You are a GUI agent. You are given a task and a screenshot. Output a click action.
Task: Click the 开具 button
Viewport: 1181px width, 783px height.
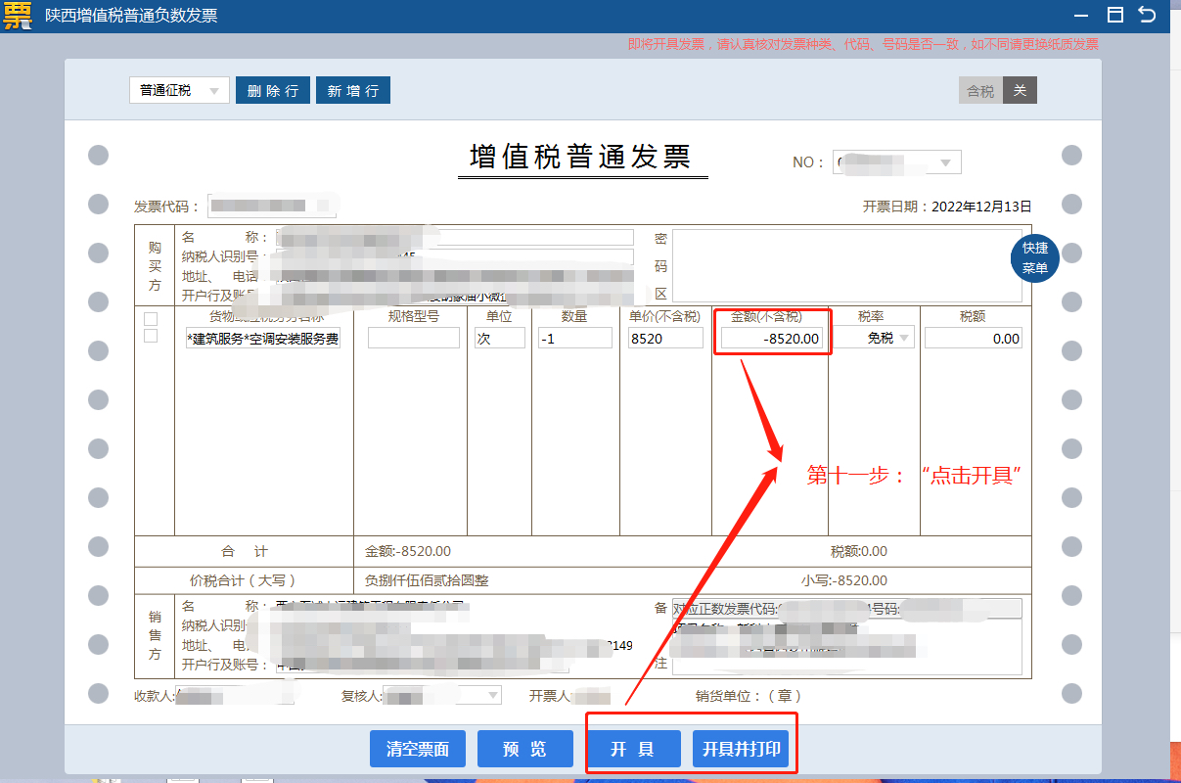(633, 749)
